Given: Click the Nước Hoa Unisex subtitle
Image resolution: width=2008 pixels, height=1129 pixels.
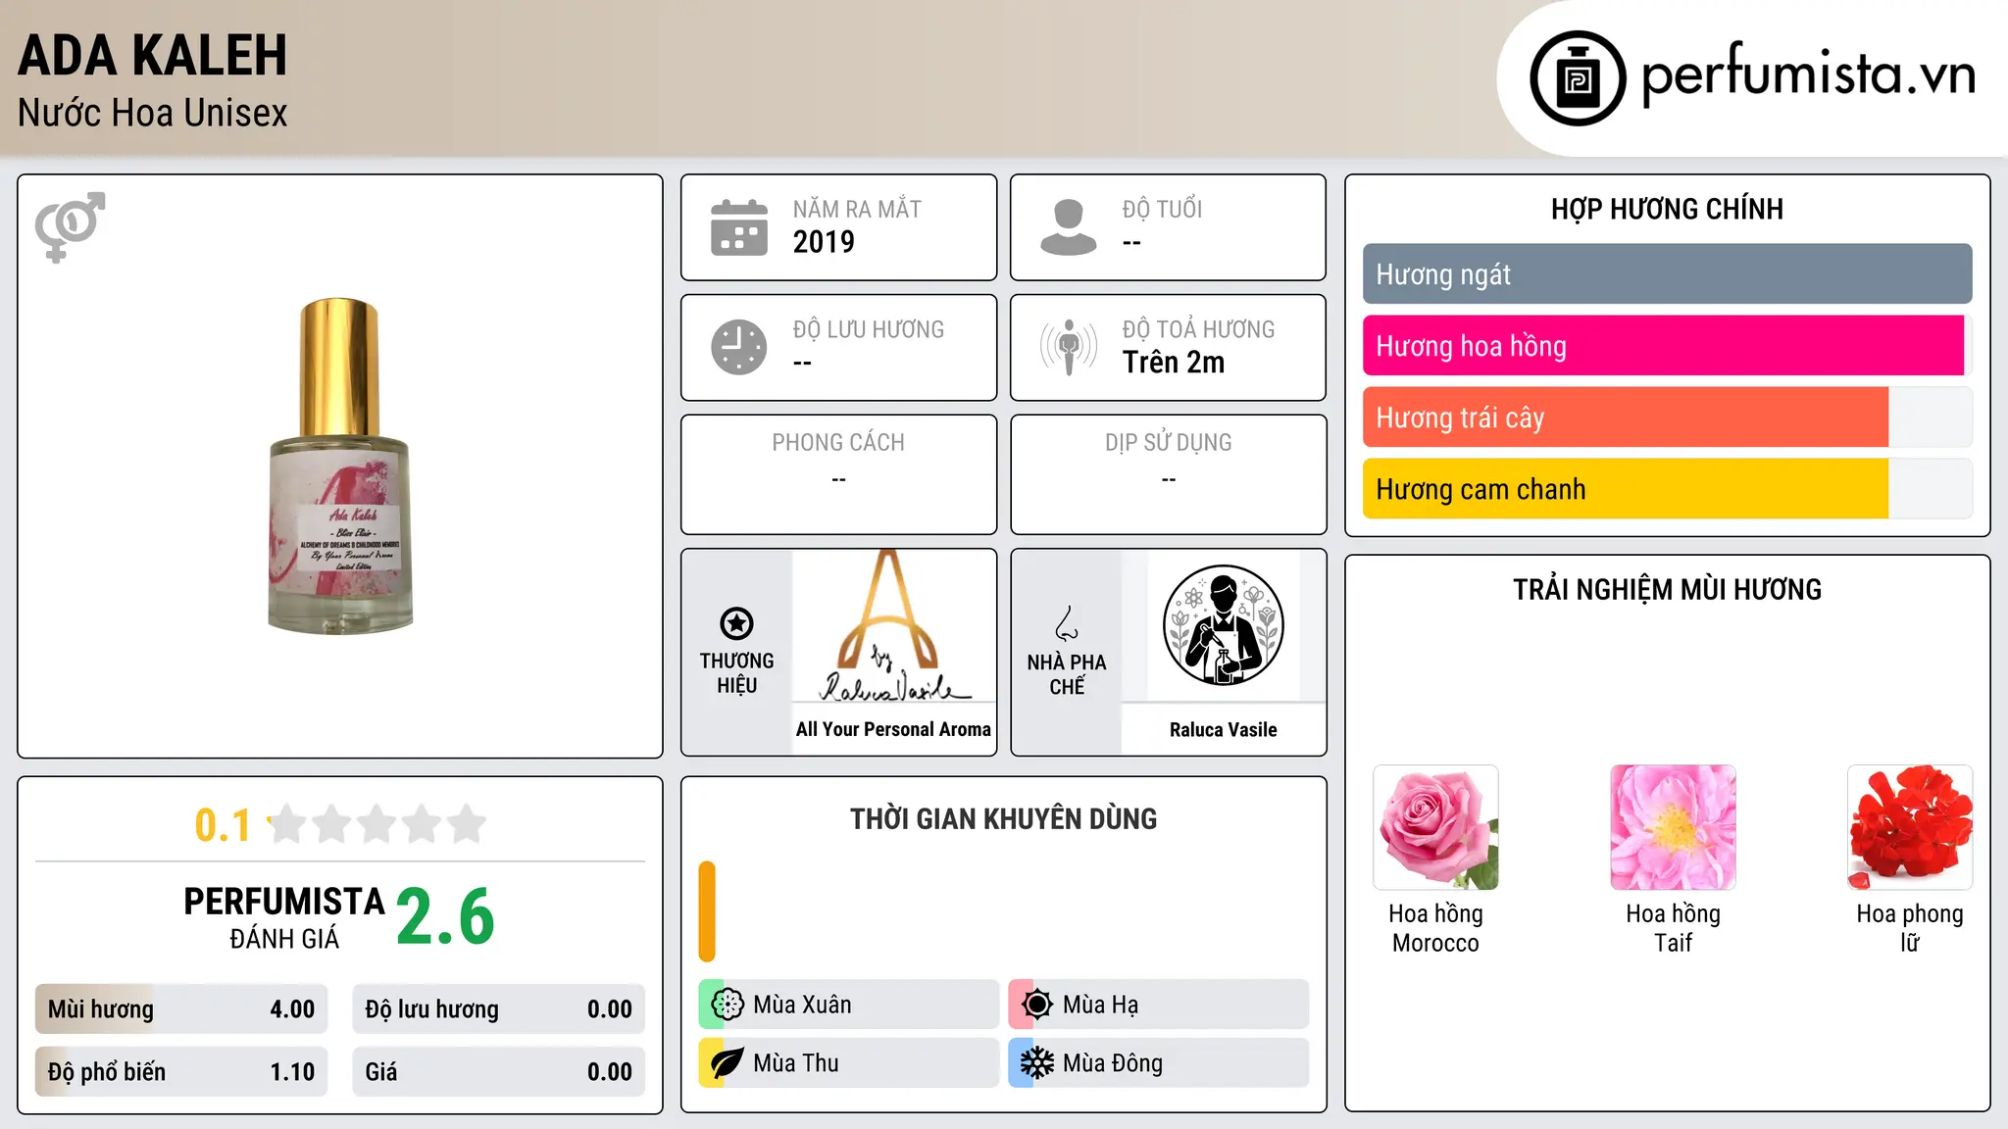Looking at the screenshot, I should click(x=153, y=113).
